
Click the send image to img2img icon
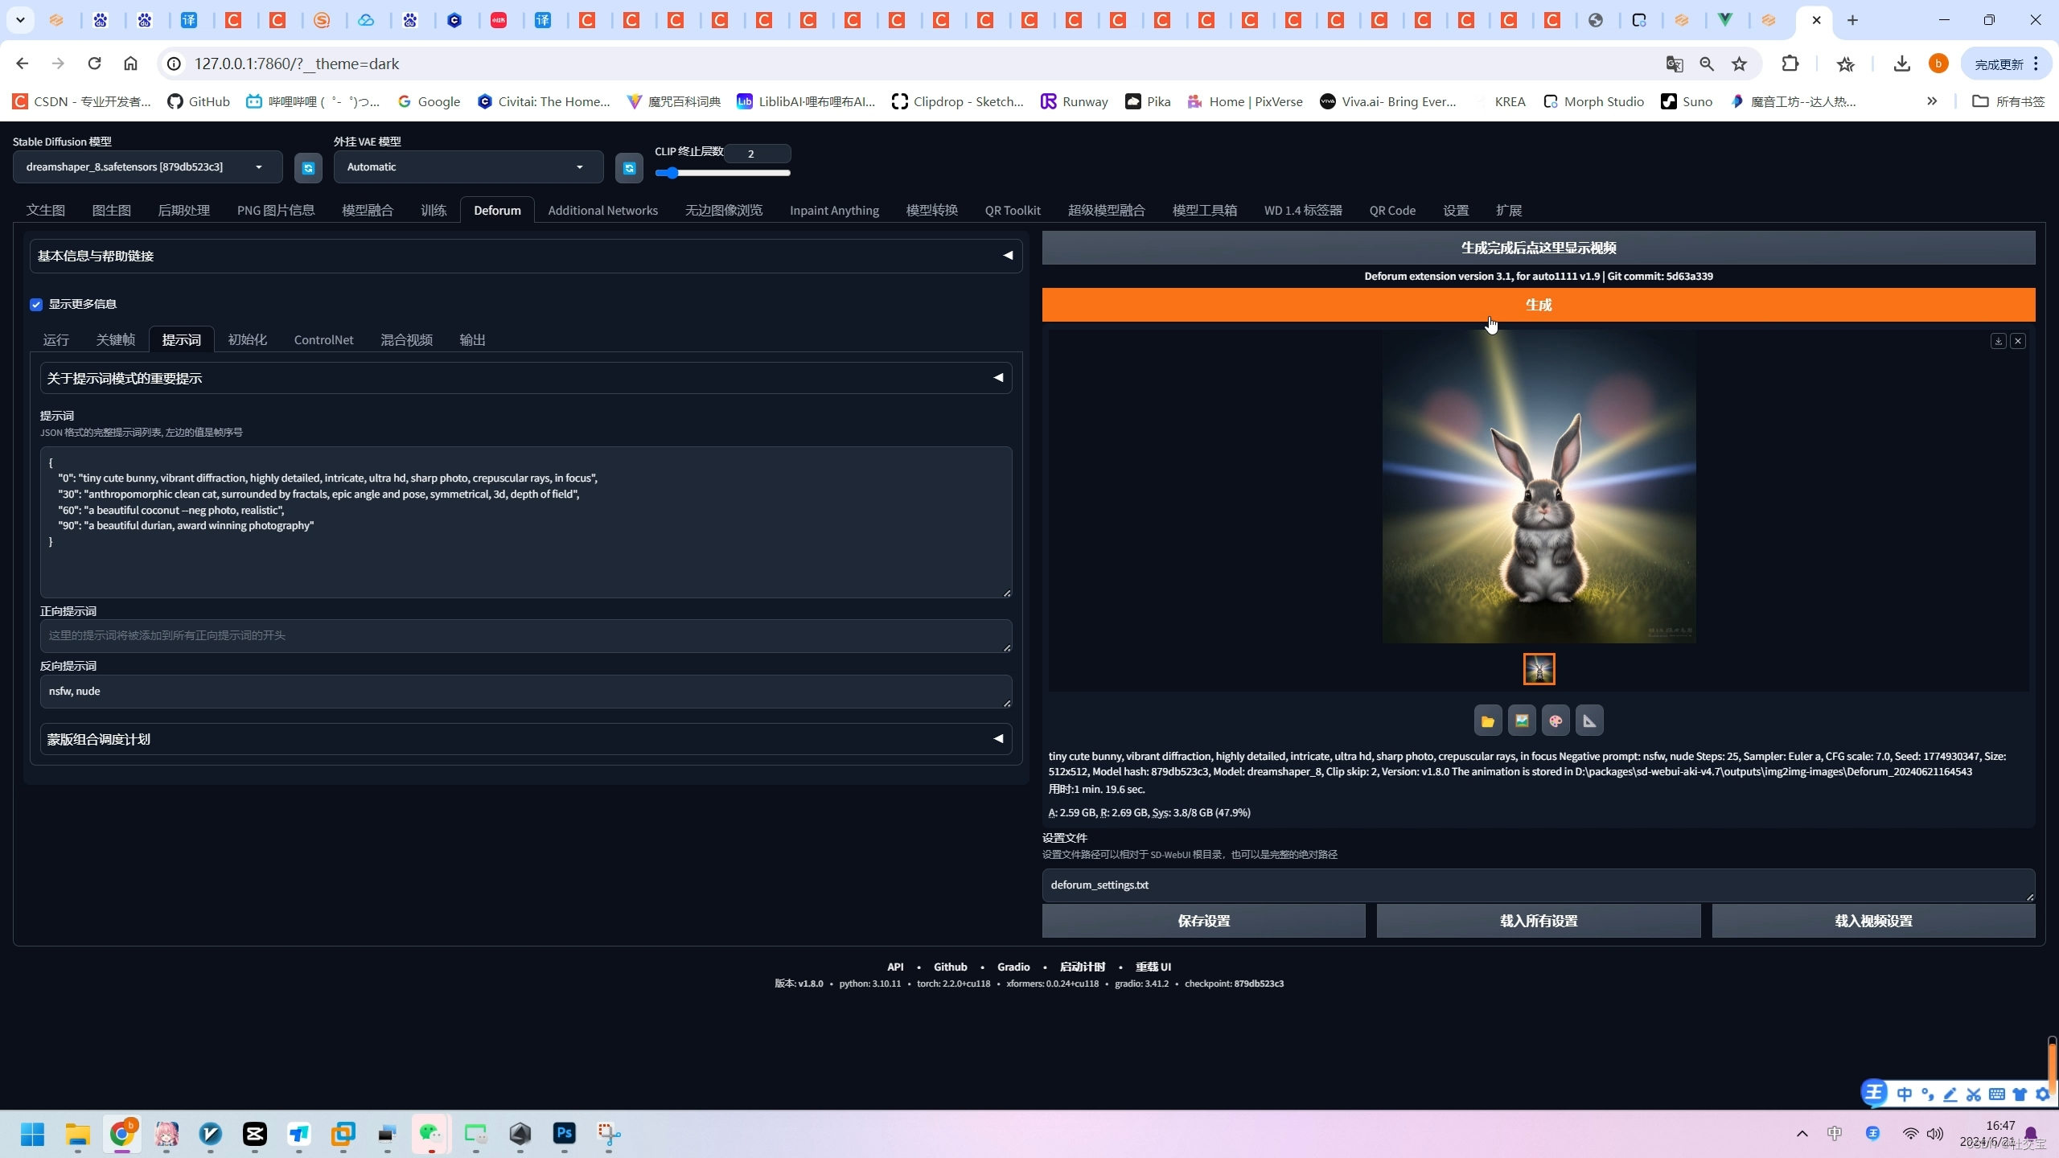tap(1522, 721)
